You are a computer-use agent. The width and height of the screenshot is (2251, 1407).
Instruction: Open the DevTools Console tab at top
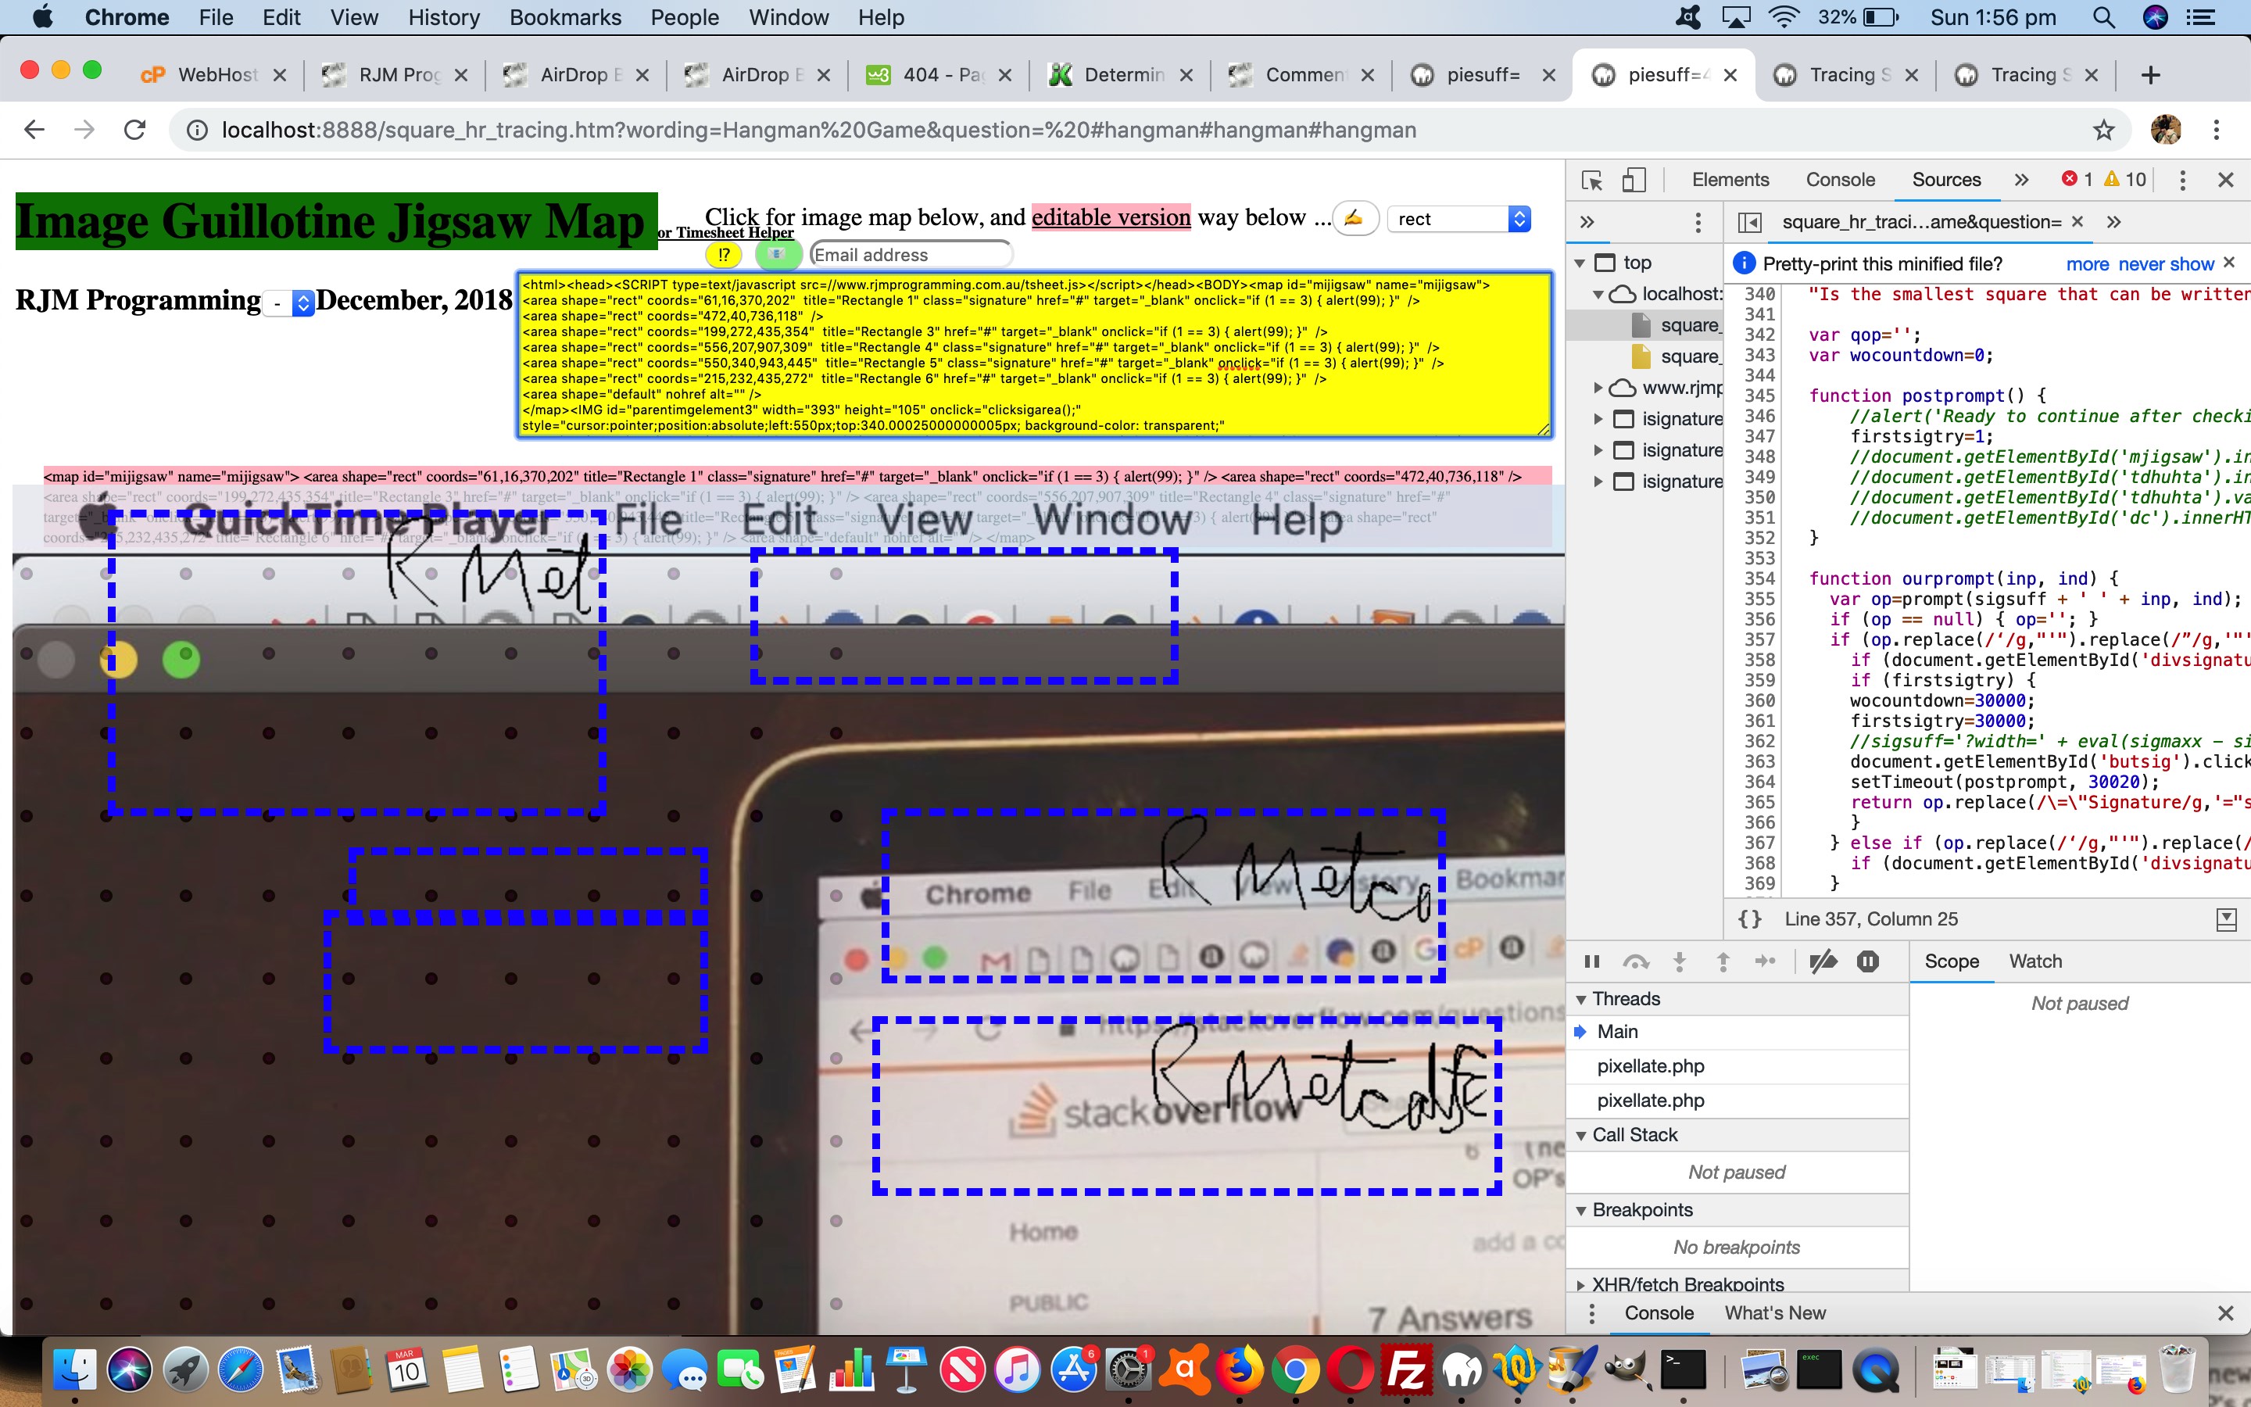click(x=1840, y=180)
